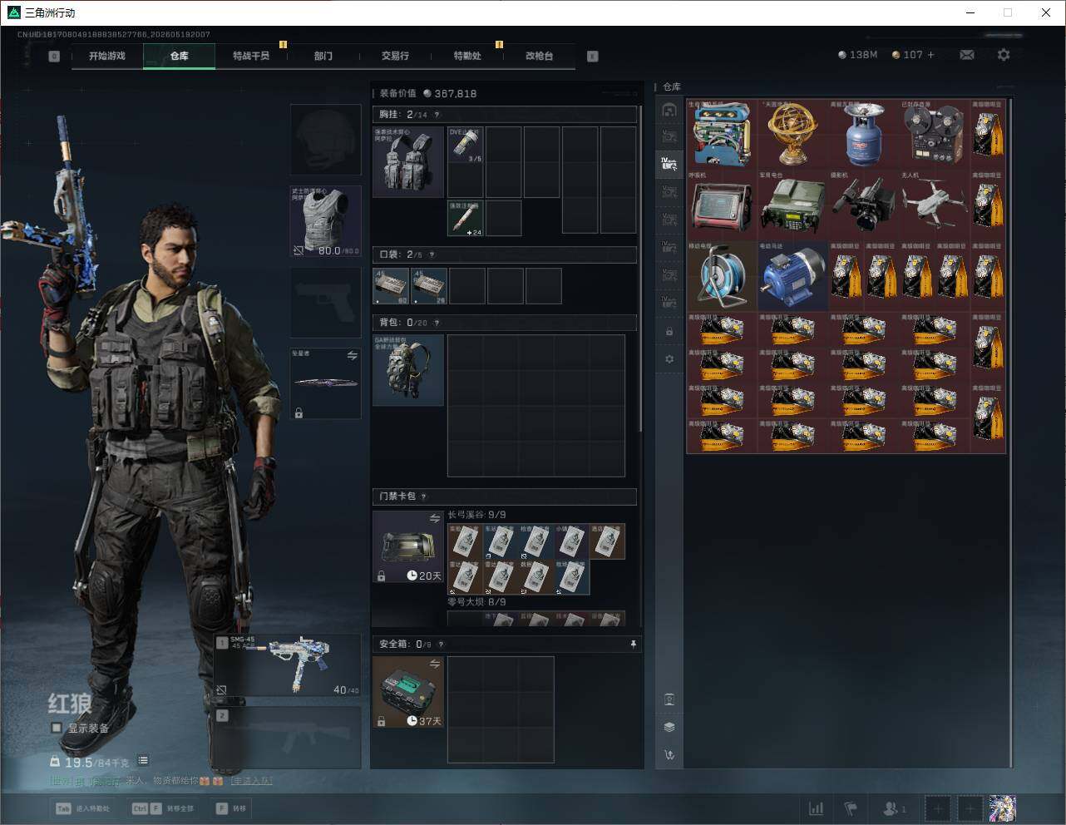The height and width of the screenshot is (825, 1066).
Task: Click the icon above the layers stack icon
Action: [669, 699]
